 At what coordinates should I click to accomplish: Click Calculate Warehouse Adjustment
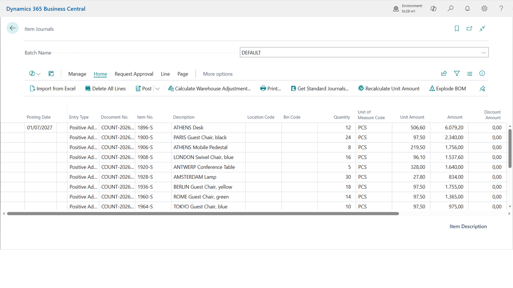click(209, 89)
